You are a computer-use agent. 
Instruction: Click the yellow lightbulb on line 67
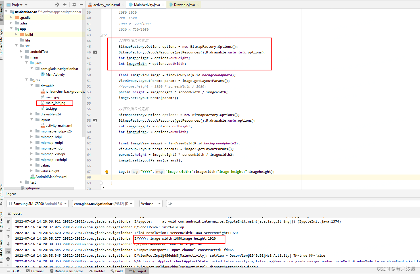tap(107, 172)
